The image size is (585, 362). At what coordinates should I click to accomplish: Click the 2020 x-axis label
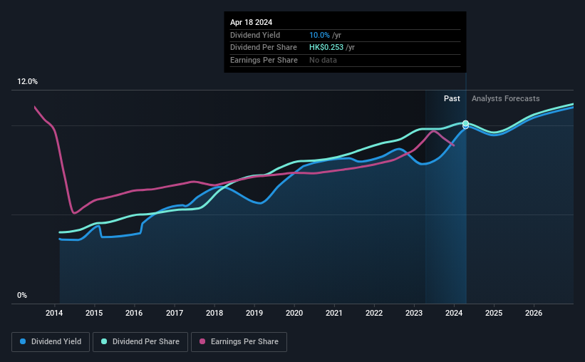[x=294, y=313]
